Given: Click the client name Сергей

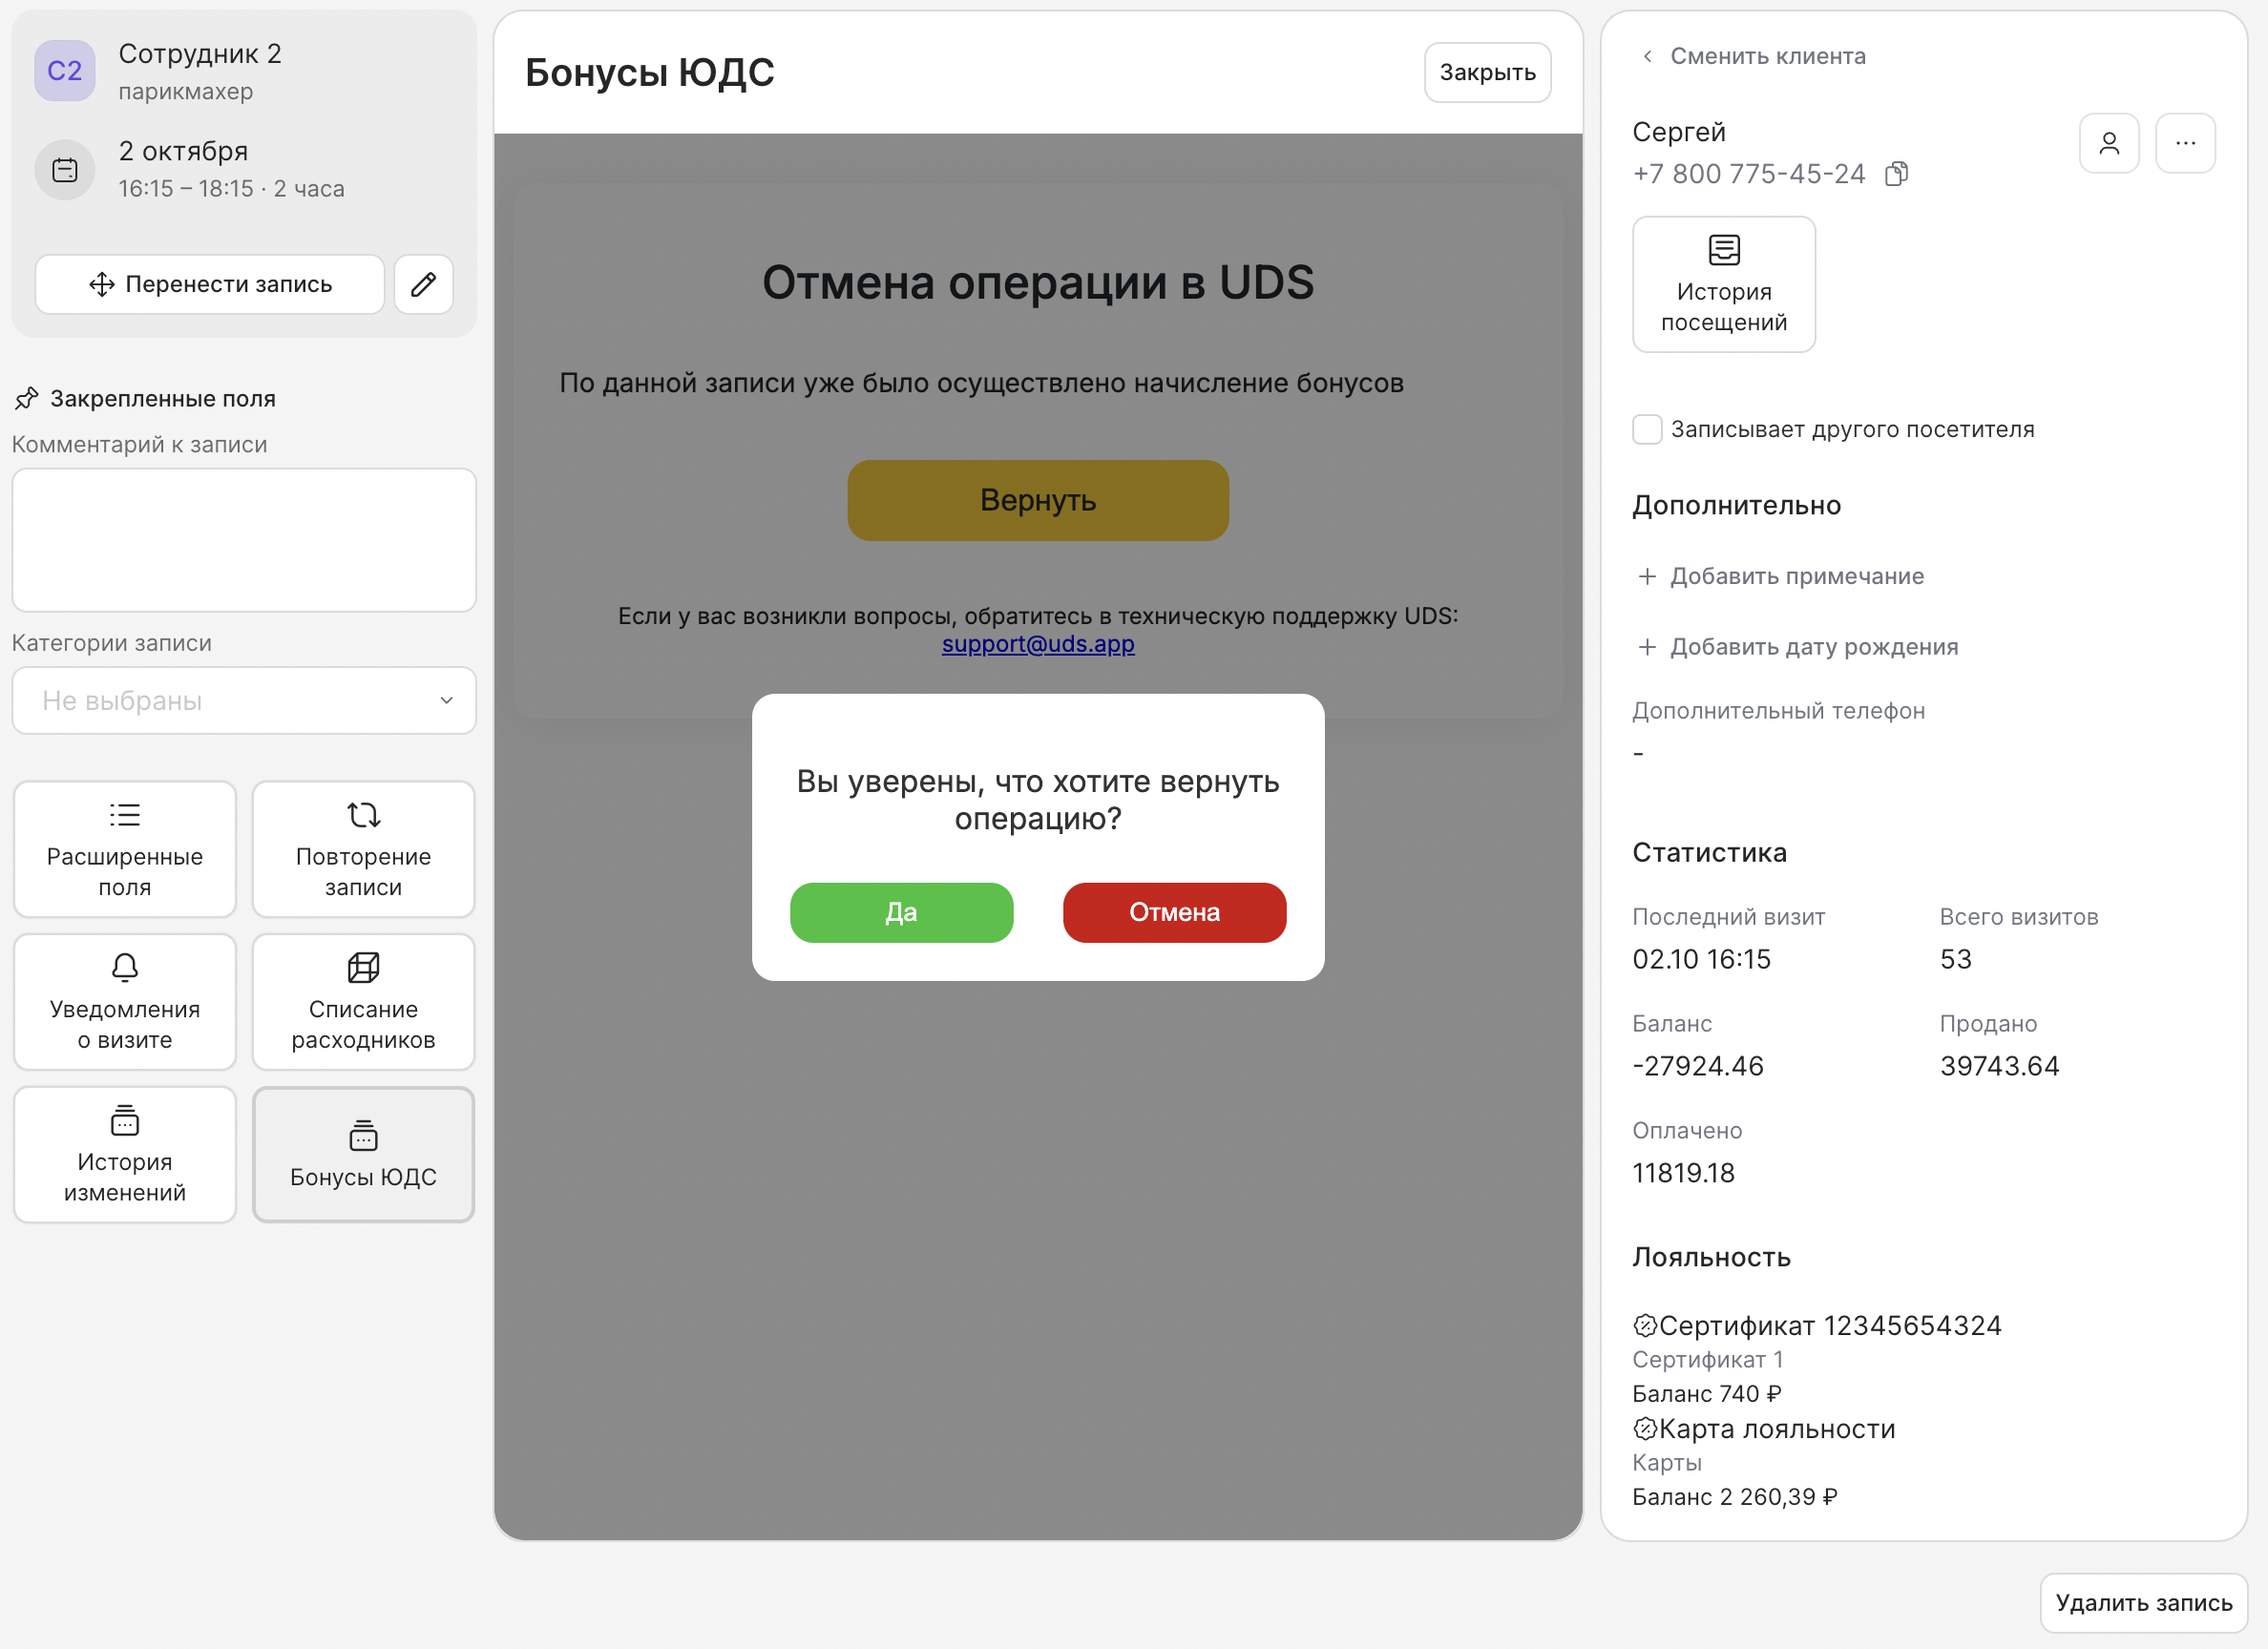Looking at the screenshot, I should click(1679, 132).
